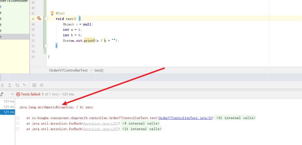Click the closing fold marker on line 53

pyautogui.click(x=46, y=46)
